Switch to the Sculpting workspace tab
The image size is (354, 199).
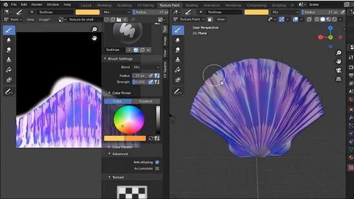[124, 5]
